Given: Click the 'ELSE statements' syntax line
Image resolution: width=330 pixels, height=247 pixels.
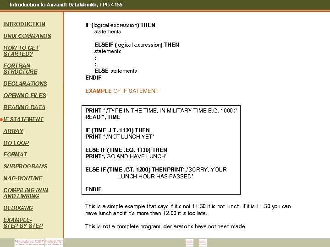Looking at the screenshot, I should (115, 71).
